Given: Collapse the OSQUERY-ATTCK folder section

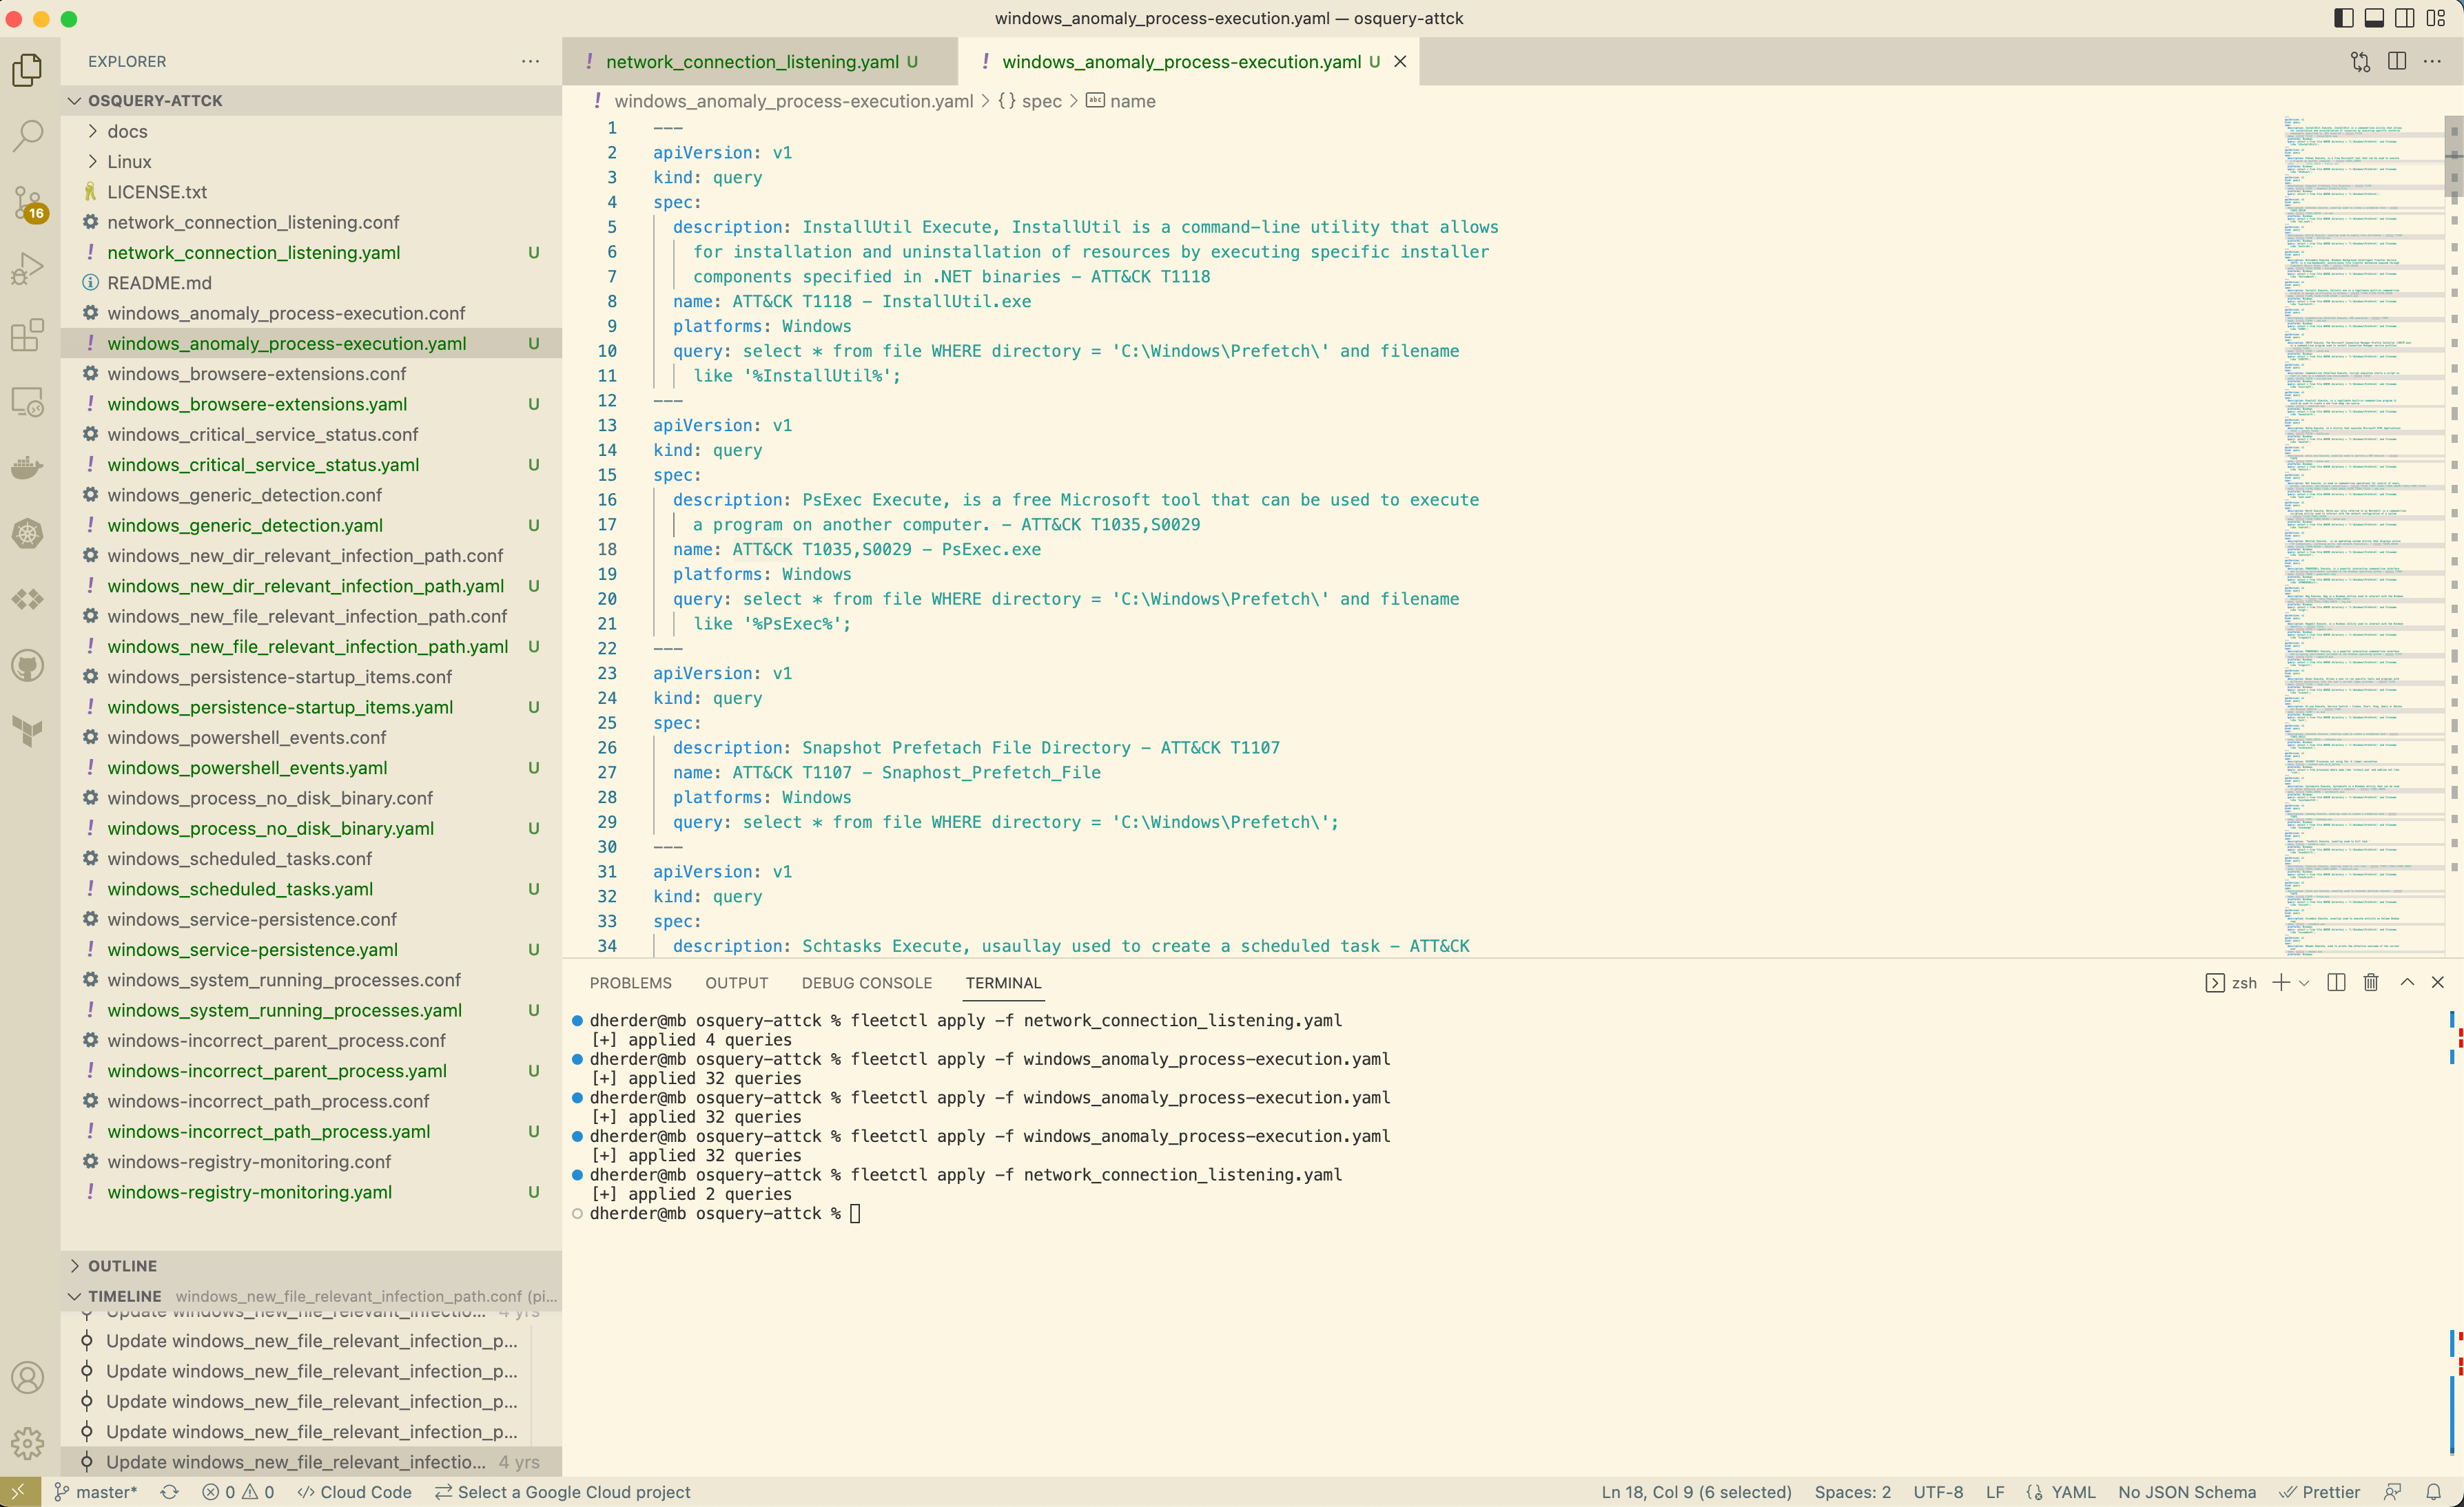Looking at the screenshot, I should point(311,101).
